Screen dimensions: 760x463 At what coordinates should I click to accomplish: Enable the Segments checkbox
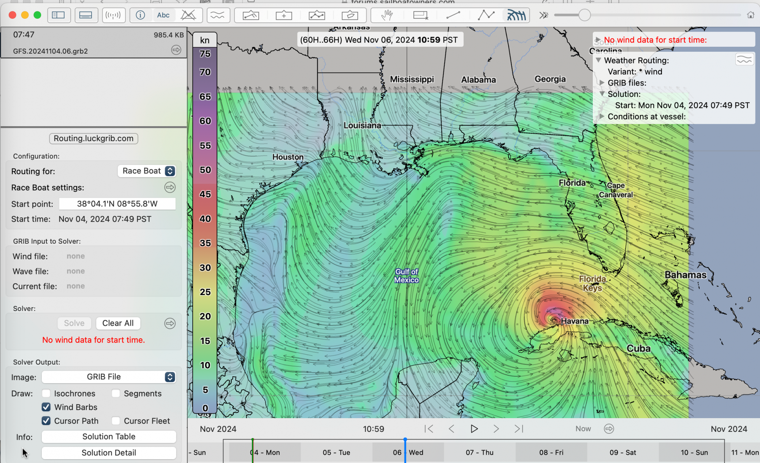click(x=116, y=393)
